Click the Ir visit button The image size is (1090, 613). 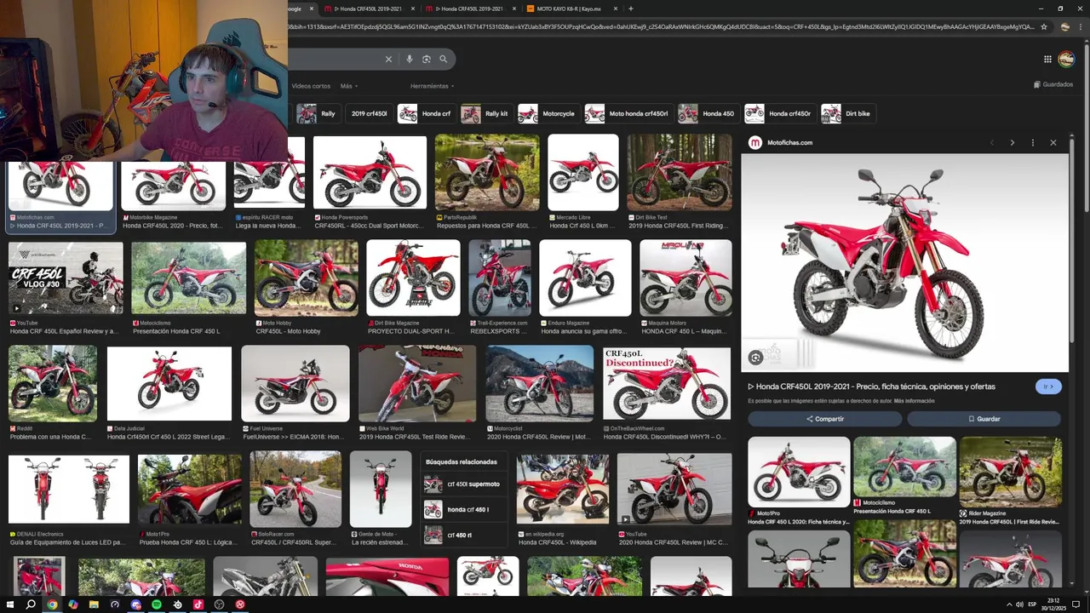[x=1048, y=387]
